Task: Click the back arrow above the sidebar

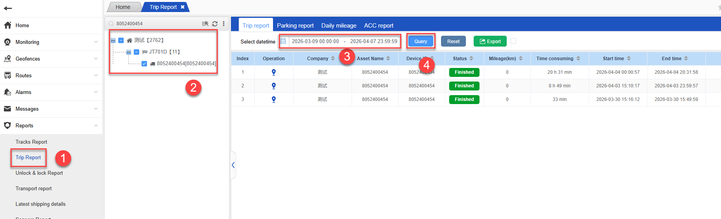Action: [x=8, y=8]
